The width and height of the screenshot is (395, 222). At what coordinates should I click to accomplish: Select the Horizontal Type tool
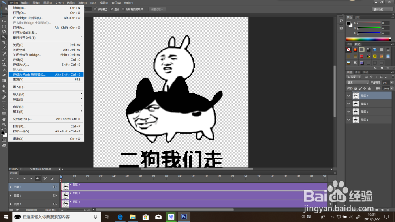point(4,103)
